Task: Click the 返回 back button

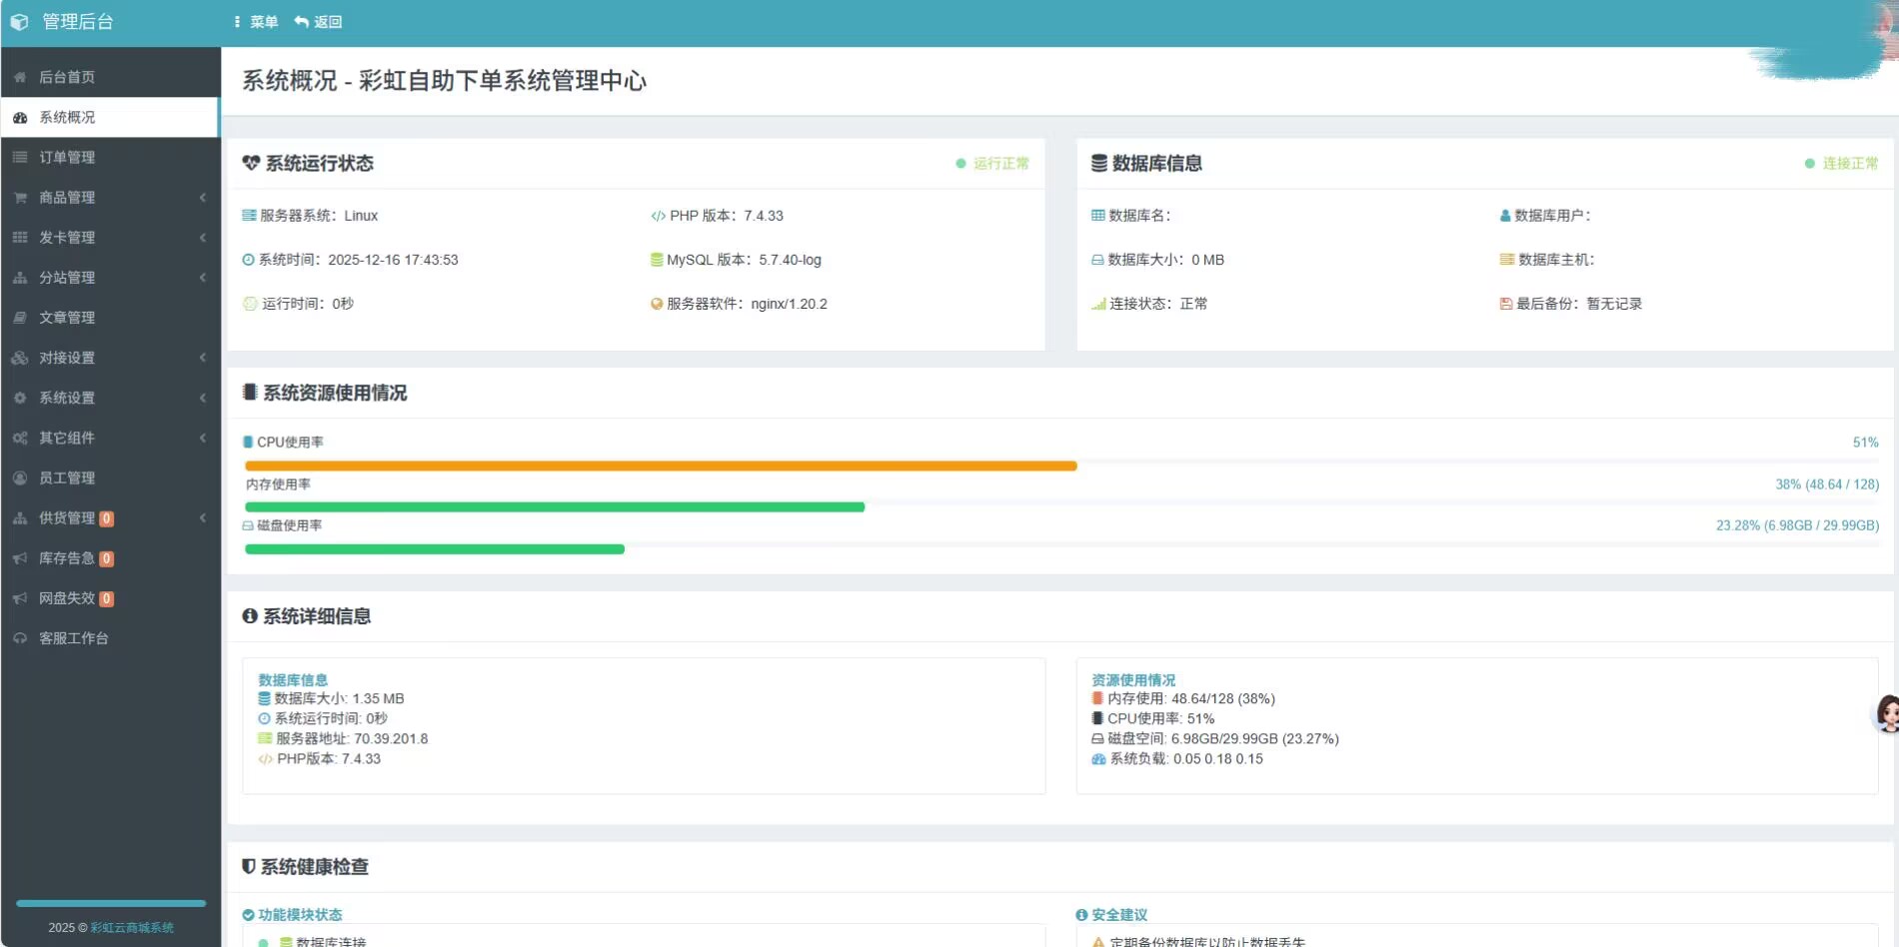Action: 319,22
